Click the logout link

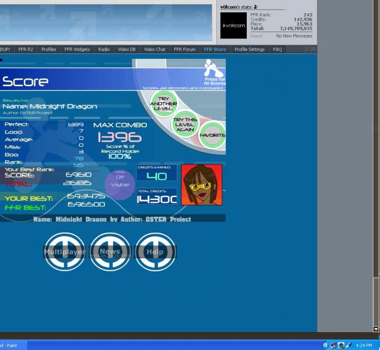click(256, 36)
